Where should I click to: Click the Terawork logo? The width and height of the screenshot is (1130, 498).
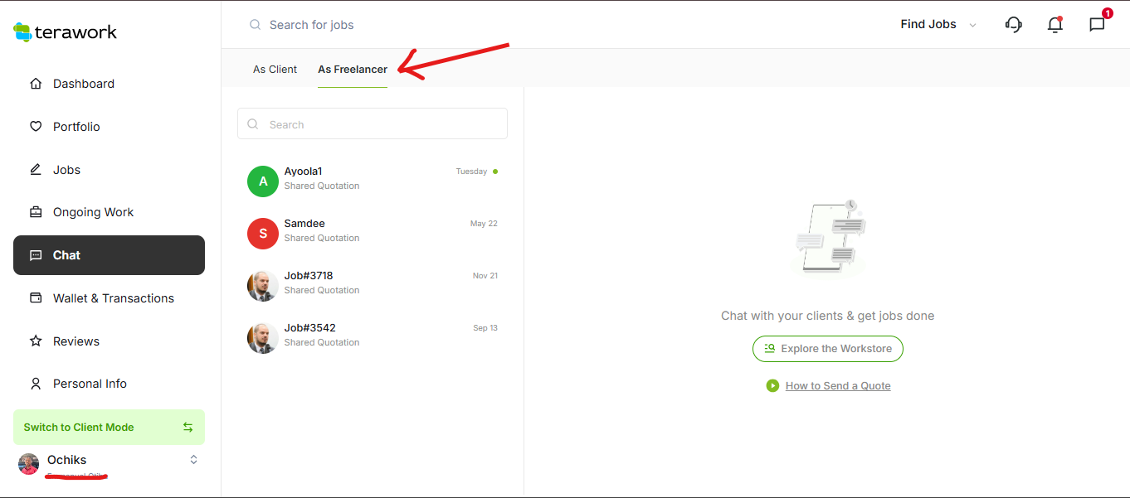[x=65, y=32]
